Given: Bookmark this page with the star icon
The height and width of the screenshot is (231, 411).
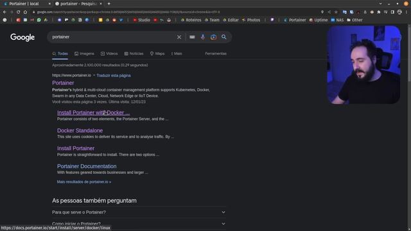Looking at the screenshot, I should pos(336,12).
